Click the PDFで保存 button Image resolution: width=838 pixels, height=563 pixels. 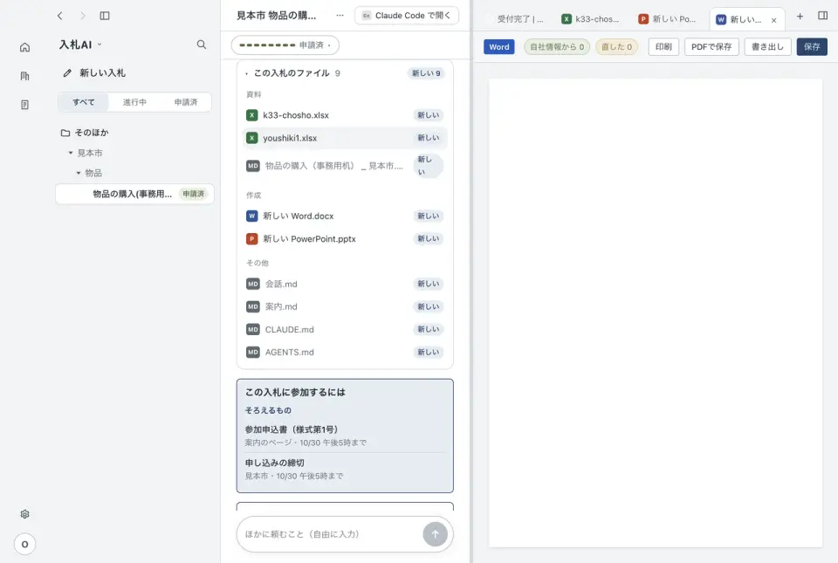tap(711, 47)
